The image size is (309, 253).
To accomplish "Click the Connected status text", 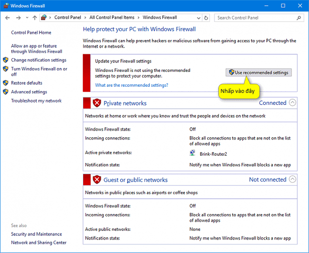I will pos(272,103).
